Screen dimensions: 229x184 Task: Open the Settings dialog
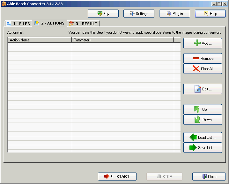(139, 14)
